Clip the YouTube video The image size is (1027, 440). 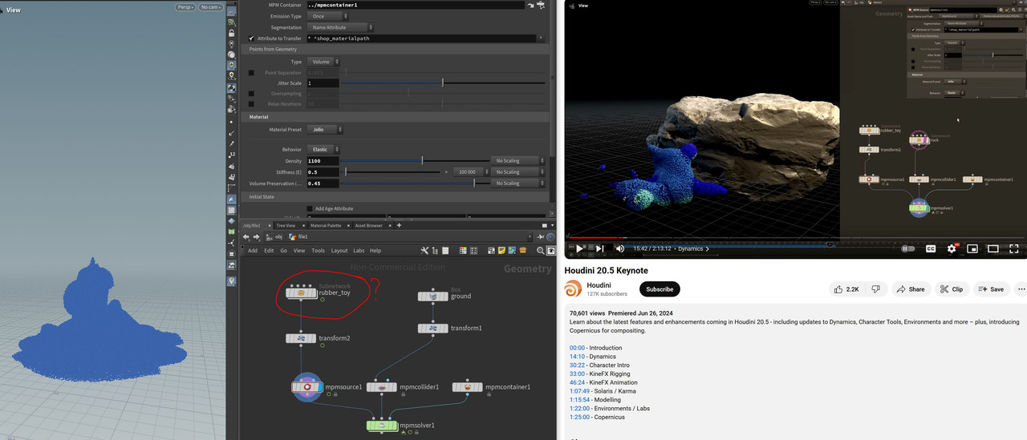pos(952,289)
